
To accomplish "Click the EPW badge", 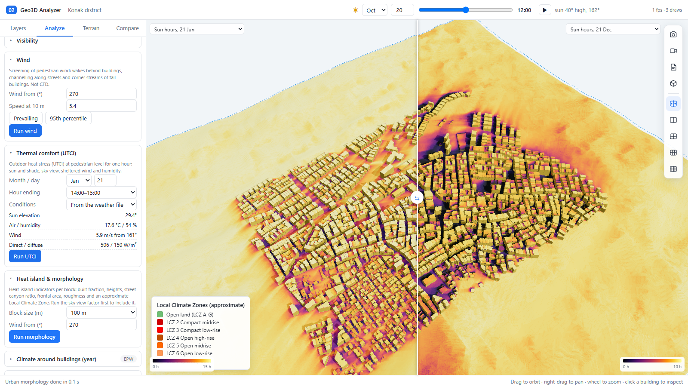I will click(129, 359).
